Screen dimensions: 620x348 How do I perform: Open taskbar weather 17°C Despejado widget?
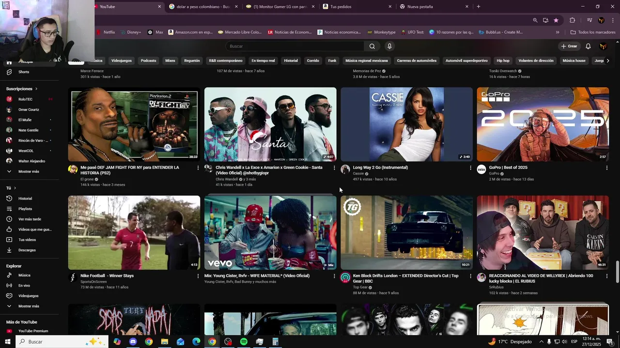(x=510, y=342)
